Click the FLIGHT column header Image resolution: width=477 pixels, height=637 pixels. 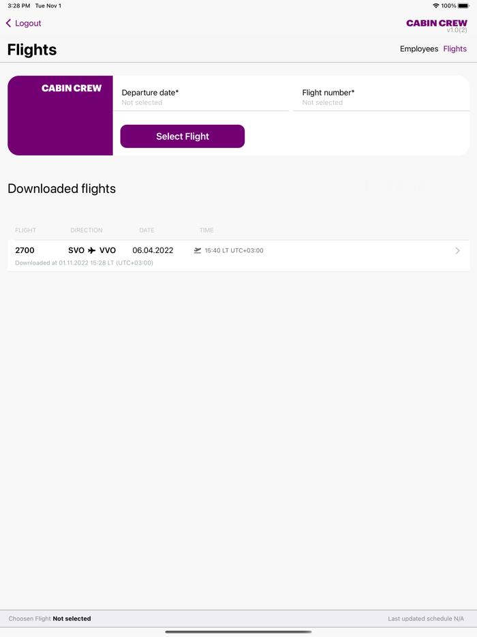(25, 230)
